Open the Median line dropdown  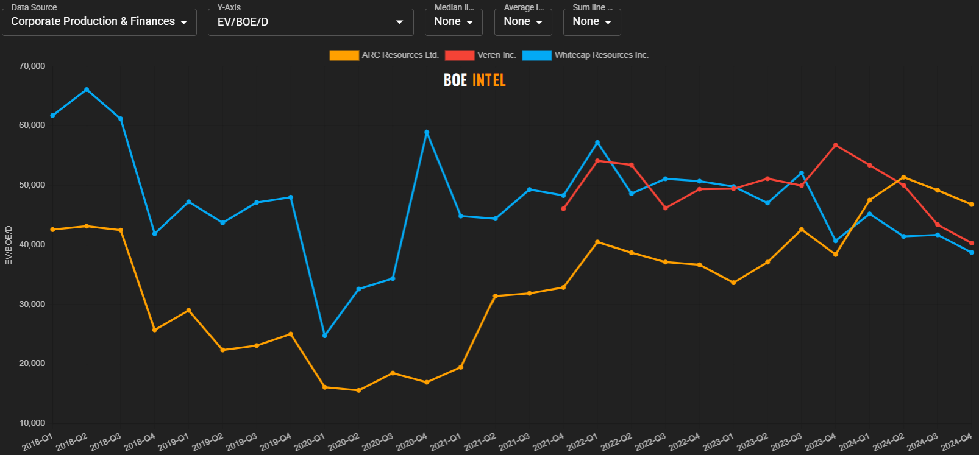coord(454,22)
